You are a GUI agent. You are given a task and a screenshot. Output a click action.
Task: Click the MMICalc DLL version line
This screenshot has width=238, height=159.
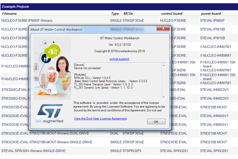(x=92, y=78)
